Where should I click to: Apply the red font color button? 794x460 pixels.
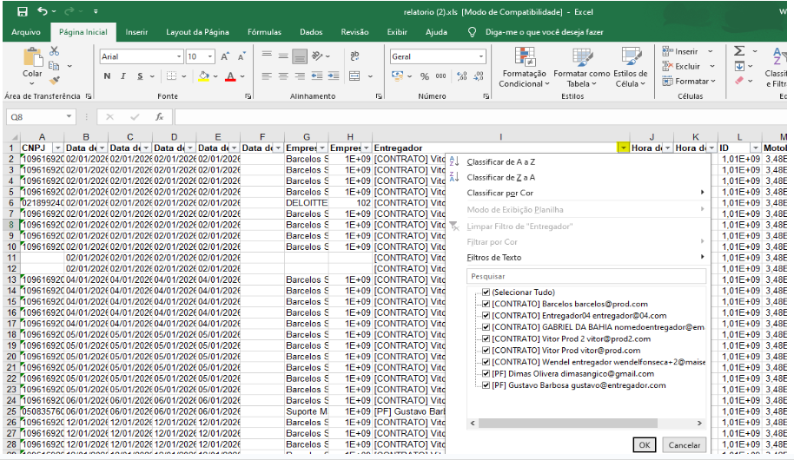(x=230, y=76)
